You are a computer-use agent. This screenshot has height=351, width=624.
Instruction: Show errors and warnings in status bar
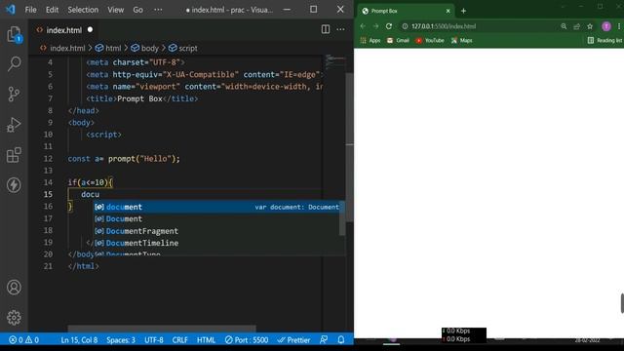[23, 340]
